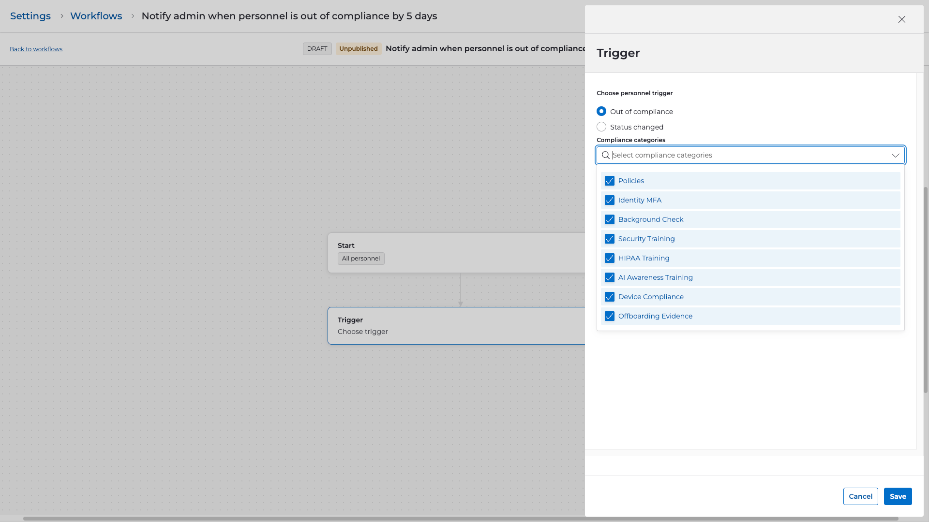Screen dimensions: 929x522
Task: Toggle the AI Awareness Training checkbox
Action: click(x=610, y=277)
